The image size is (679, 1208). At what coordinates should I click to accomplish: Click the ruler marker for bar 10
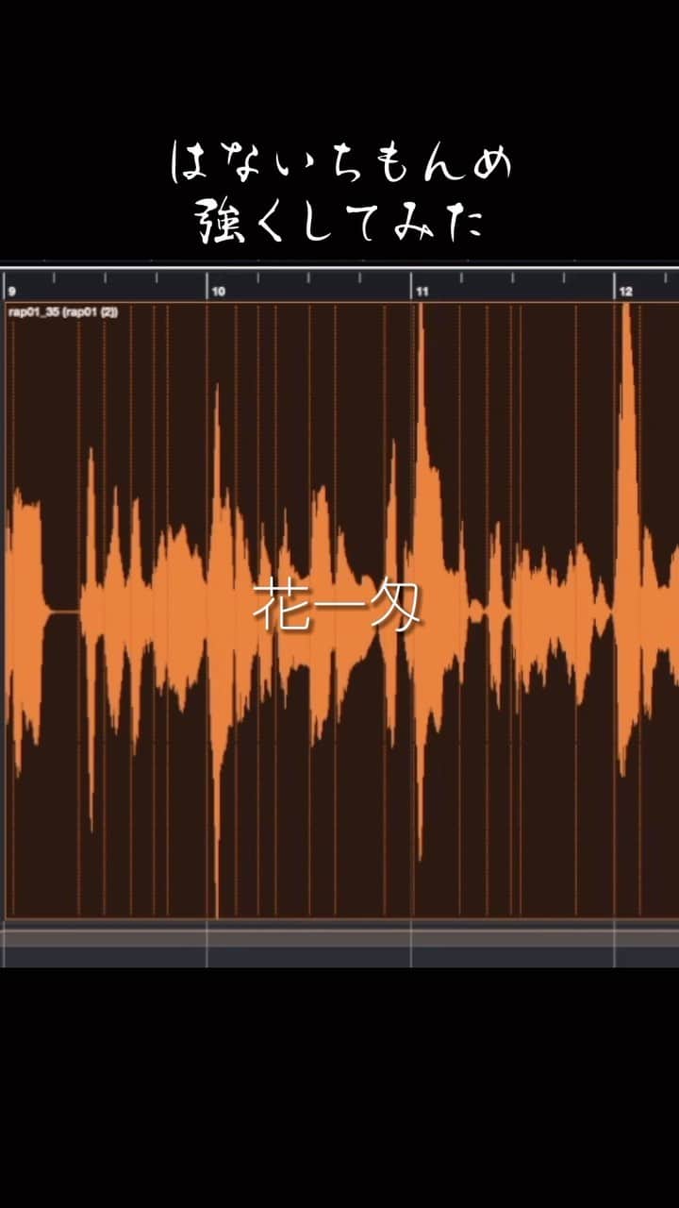click(218, 292)
